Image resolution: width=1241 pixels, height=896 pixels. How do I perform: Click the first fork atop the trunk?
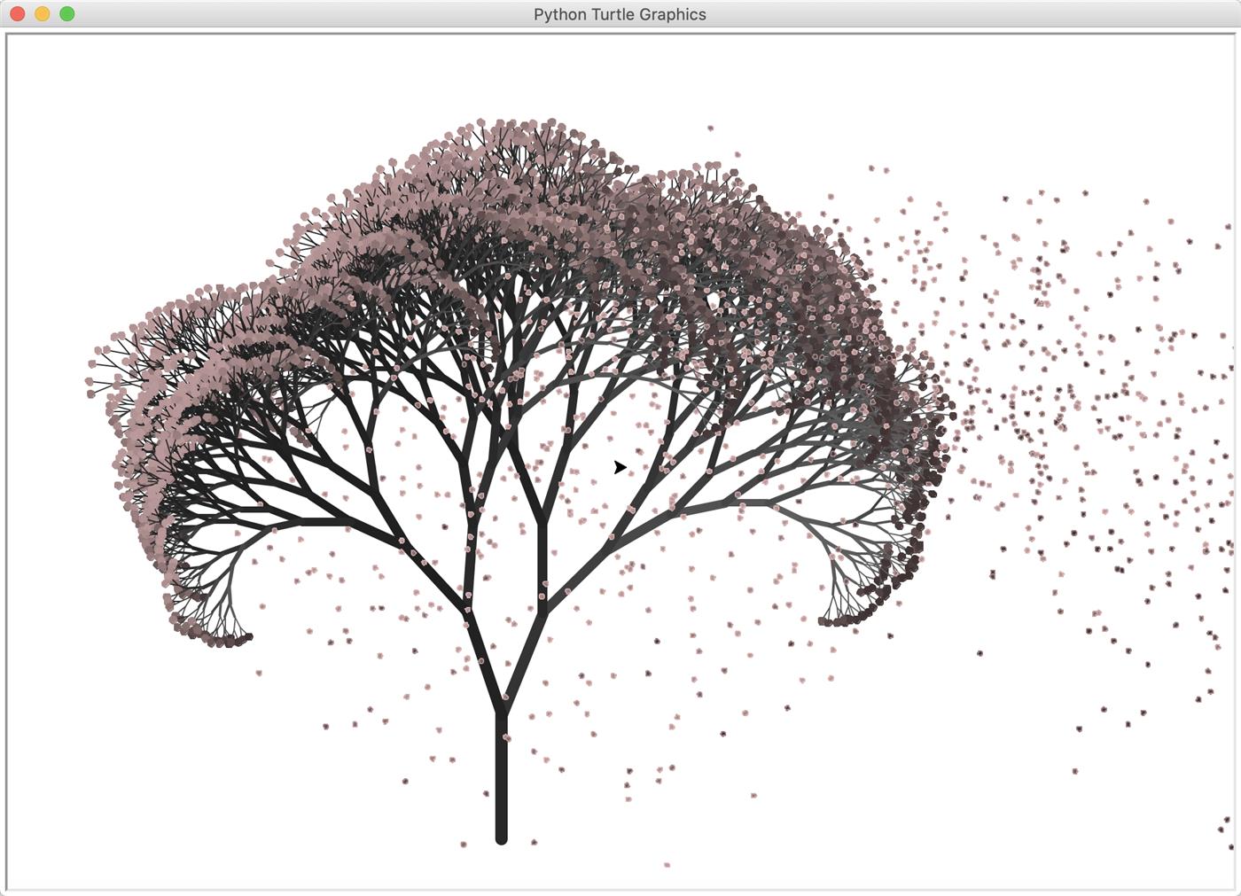tap(502, 706)
